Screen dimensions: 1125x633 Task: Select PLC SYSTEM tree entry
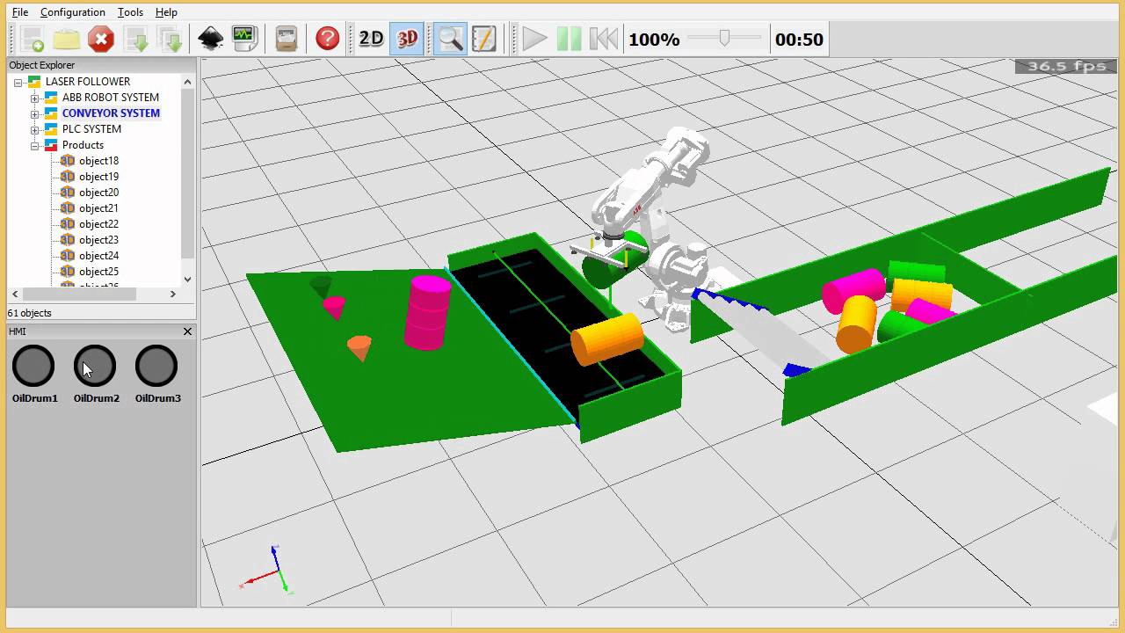pos(91,129)
